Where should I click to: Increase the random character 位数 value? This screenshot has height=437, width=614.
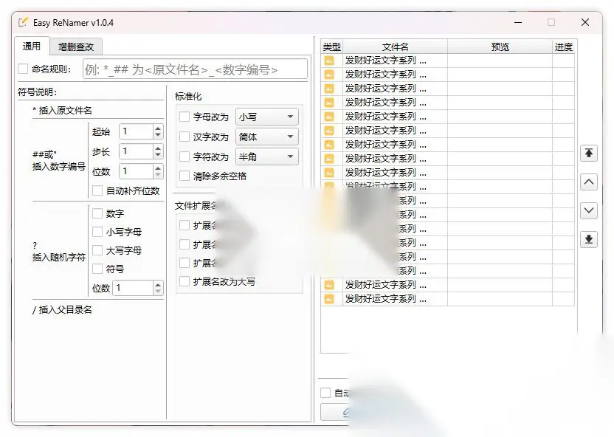[x=158, y=285]
